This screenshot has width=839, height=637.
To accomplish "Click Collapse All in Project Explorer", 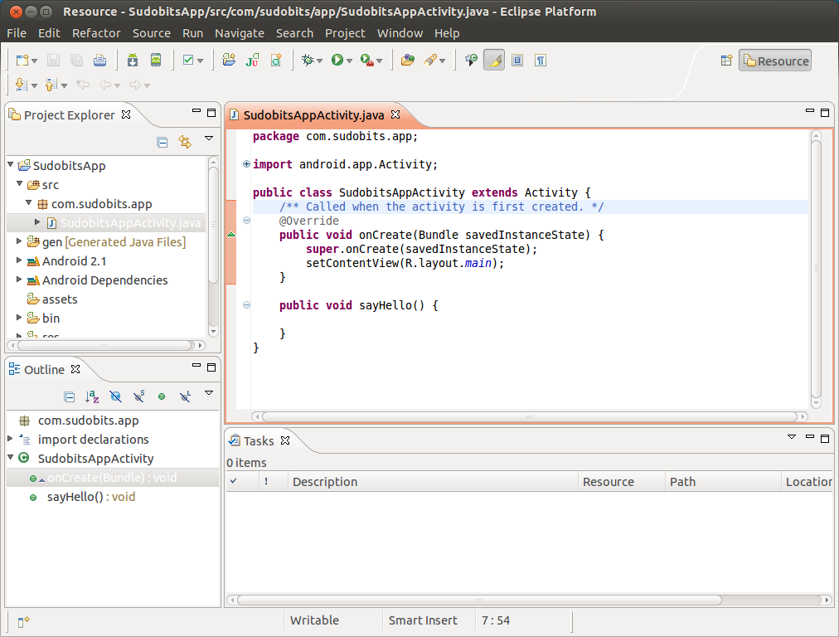I will (162, 142).
